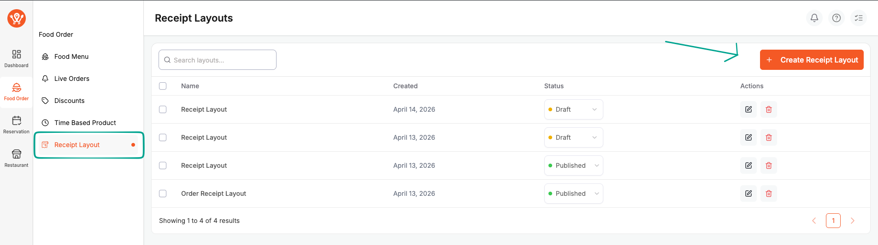
Task: Select the April 14 Receipt Layout checkbox
Action: [x=163, y=109]
